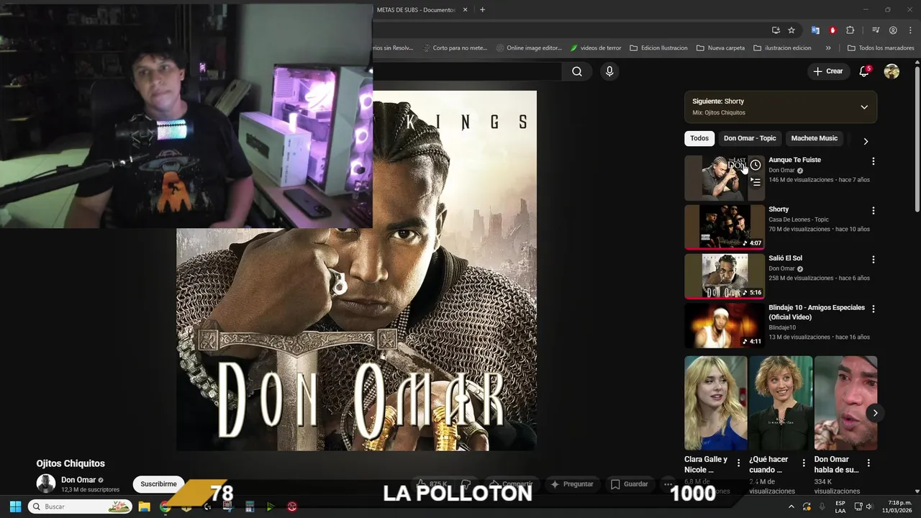Open 'Clara Galle y Nicole' short
The image size is (921, 518).
pos(715,403)
